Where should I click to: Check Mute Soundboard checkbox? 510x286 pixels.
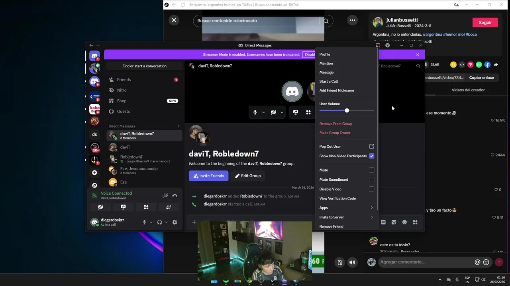tap(371, 180)
